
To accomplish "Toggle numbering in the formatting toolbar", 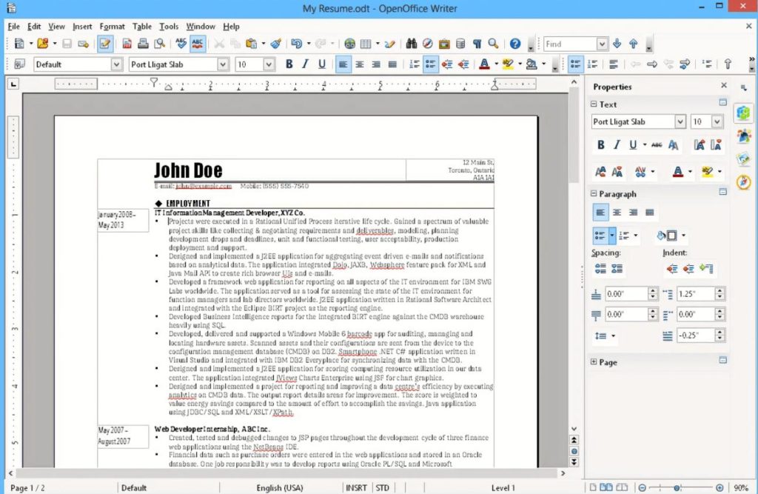I will point(415,64).
